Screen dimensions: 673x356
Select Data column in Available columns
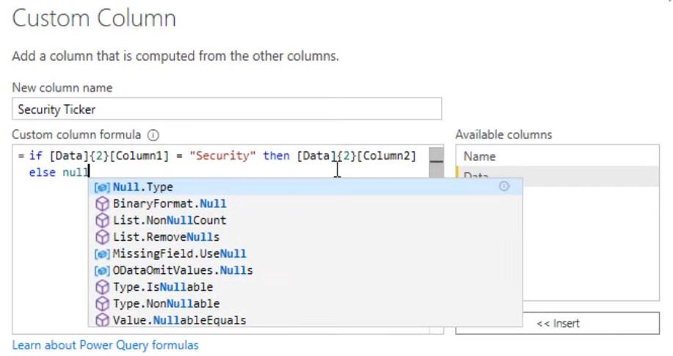coord(558,176)
